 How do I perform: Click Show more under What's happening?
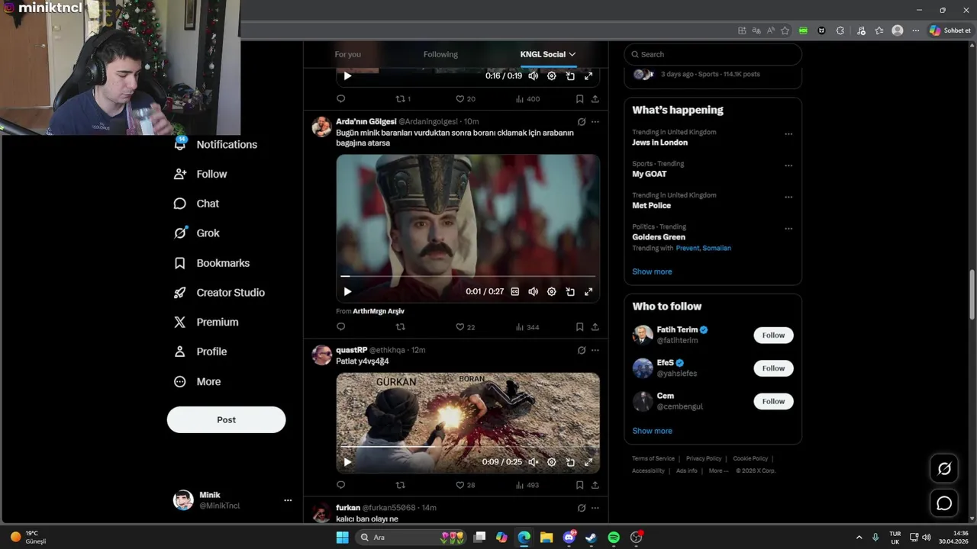(652, 271)
